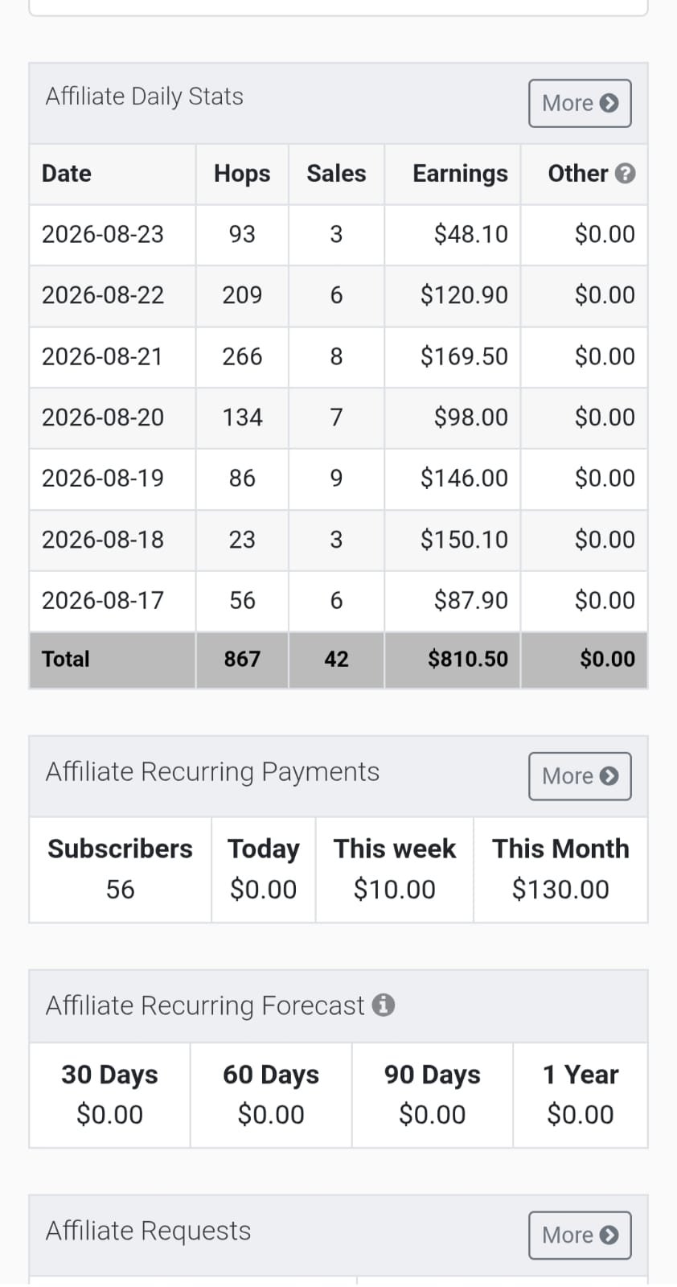The image size is (677, 1287).
Task: Click the Affiliate Recurring Forecast heading
Action: (x=205, y=1005)
